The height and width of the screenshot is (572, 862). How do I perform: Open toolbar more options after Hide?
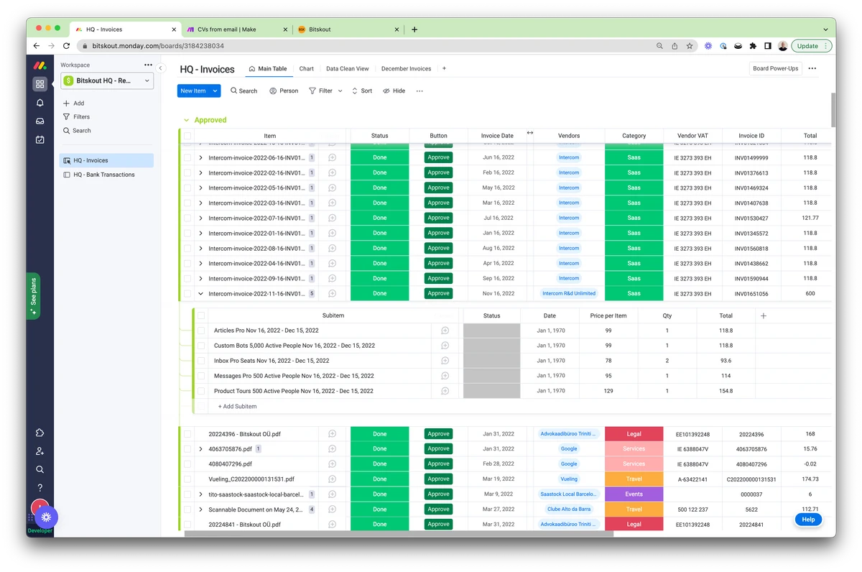[x=420, y=91]
